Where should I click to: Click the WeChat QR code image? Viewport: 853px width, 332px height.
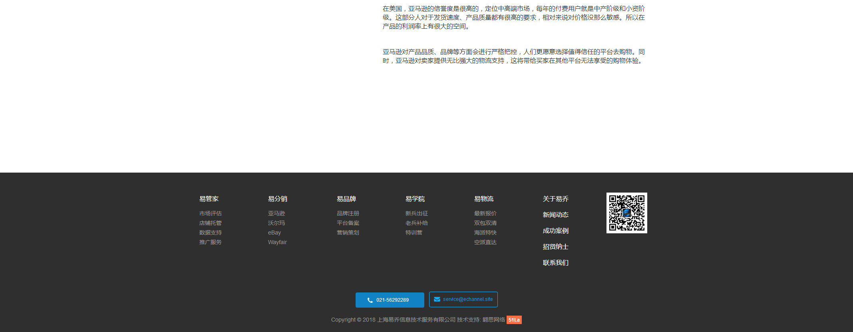pyautogui.click(x=626, y=213)
